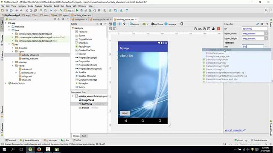273x153 pixels.
Task: Open the layout_width dropdown arrow
Action: coord(266,34)
